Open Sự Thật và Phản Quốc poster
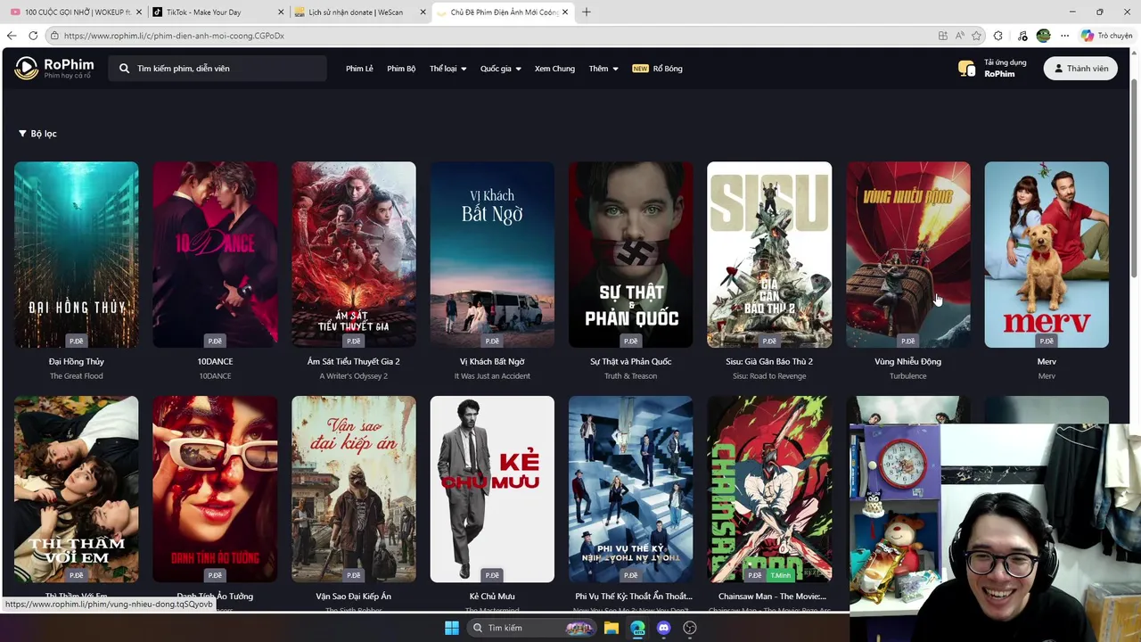The width and height of the screenshot is (1141, 642). coord(631,254)
